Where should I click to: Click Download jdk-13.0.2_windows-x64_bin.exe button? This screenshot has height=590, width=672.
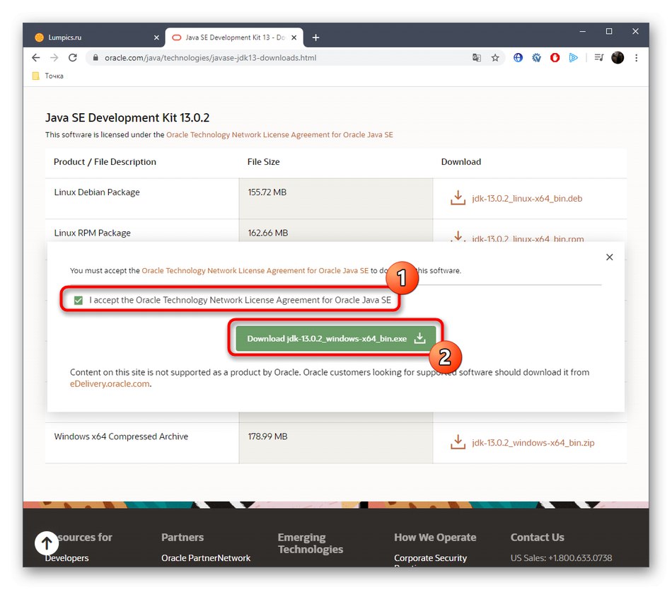(x=336, y=338)
